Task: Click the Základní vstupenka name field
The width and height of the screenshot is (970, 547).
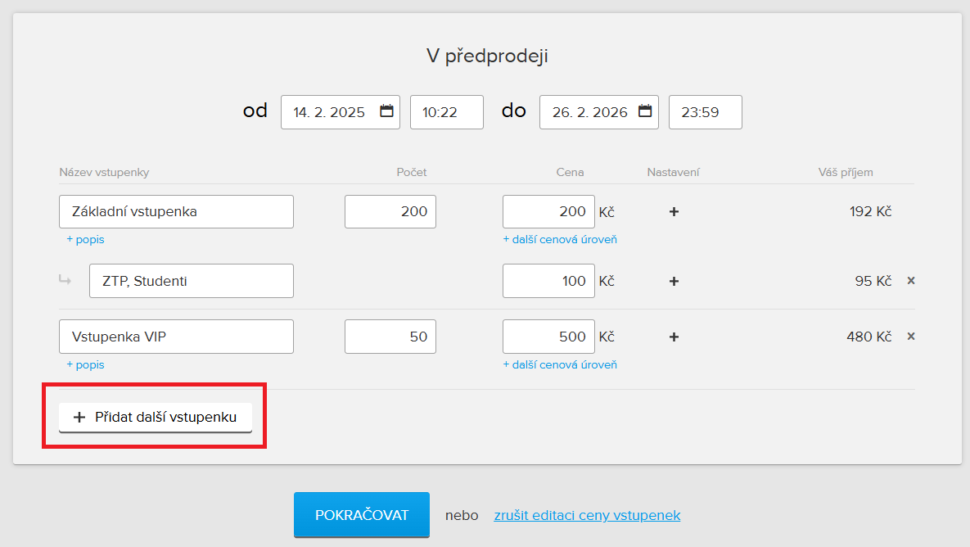Action: click(176, 211)
